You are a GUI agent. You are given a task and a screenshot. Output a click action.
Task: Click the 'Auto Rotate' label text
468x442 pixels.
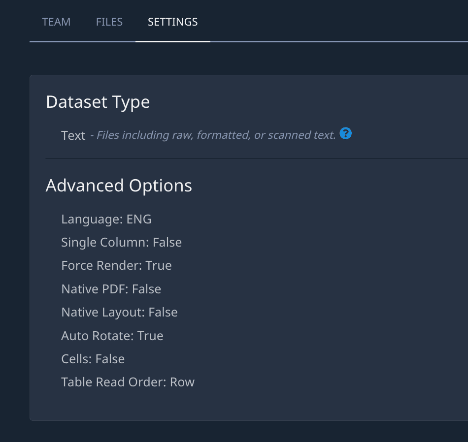point(97,336)
